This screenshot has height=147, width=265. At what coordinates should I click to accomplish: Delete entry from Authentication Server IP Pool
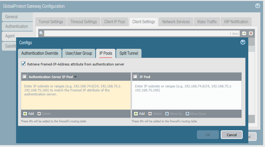pyautogui.click(x=44, y=114)
